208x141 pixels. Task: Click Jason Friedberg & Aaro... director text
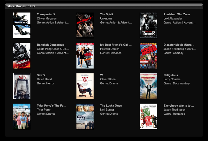pyautogui.click(x=180, y=49)
